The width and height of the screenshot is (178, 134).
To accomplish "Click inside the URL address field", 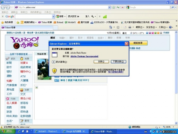I will coord(63,7).
